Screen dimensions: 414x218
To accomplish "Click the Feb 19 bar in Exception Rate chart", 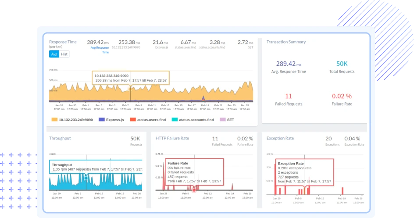I will coord(343,191).
